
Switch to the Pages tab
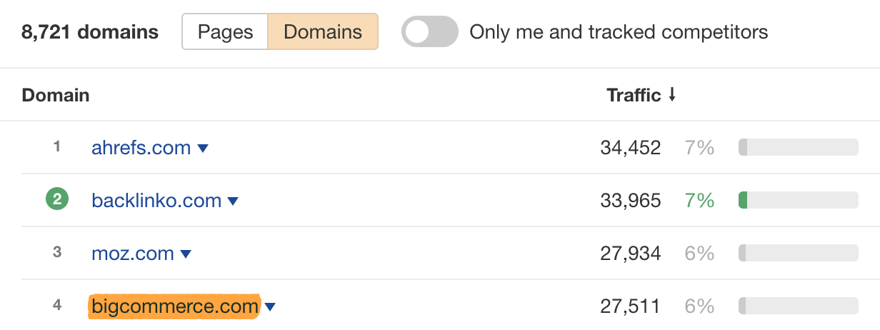pyautogui.click(x=225, y=32)
